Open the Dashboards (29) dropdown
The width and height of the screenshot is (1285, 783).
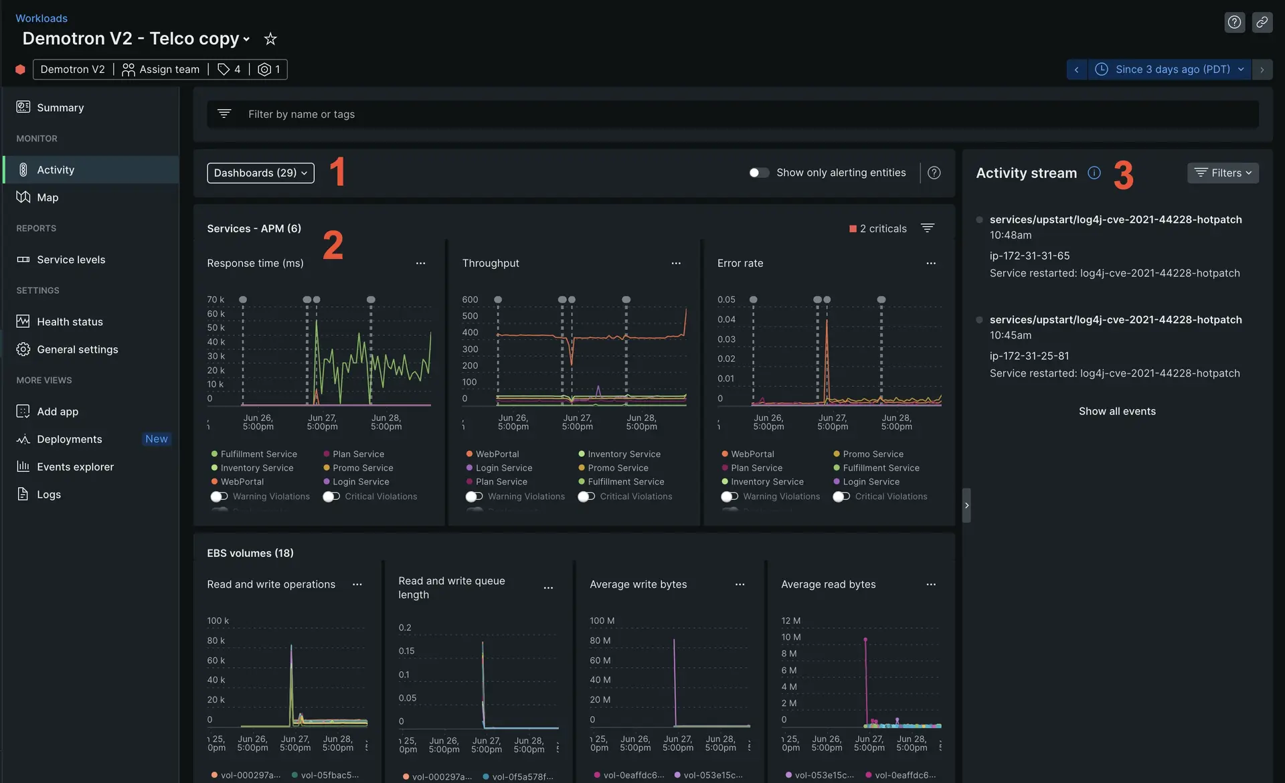[x=260, y=173]
